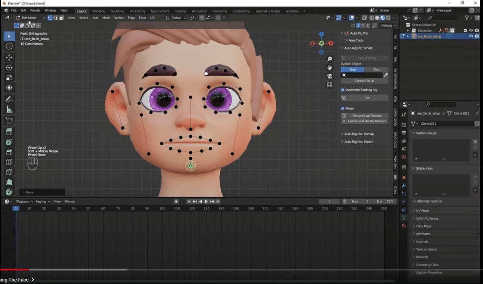Click the End frame field showing 250
The width and height of the screenshot is (483, 284).
pyautogui.click(x=385, y=202)
